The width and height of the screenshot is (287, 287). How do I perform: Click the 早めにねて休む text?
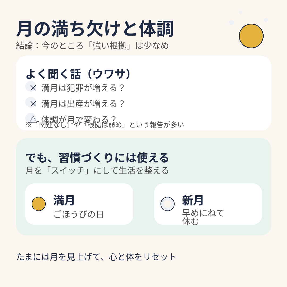click(203, 217)
